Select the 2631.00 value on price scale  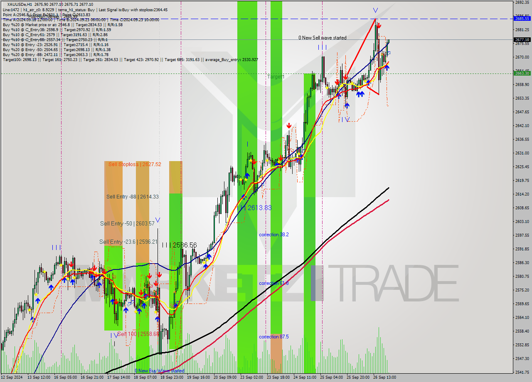(522, 153)
